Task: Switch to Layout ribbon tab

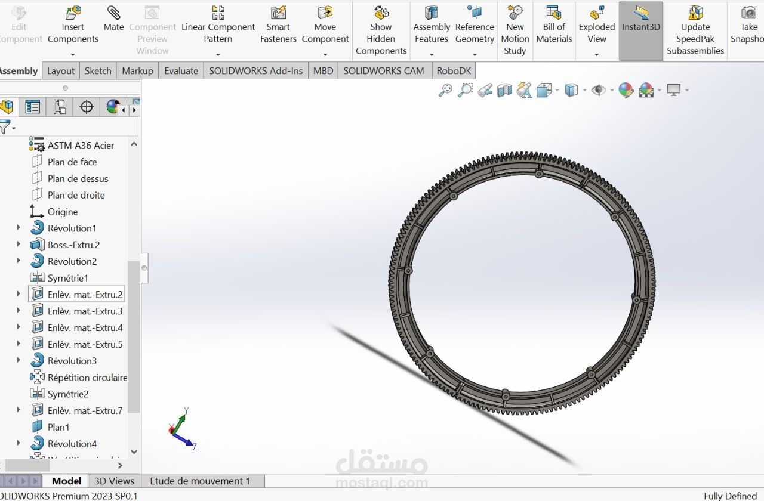Action: point(61,71)
